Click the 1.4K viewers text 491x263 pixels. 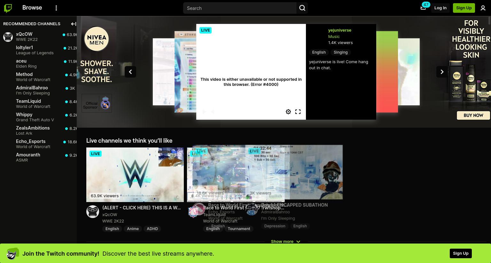point(340,42)
